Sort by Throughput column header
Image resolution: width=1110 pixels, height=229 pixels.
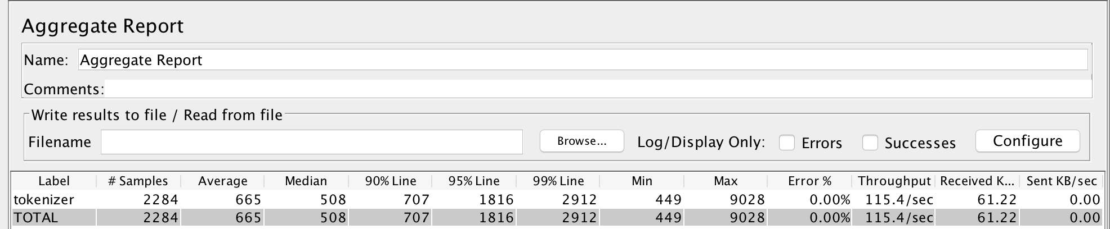894,181
